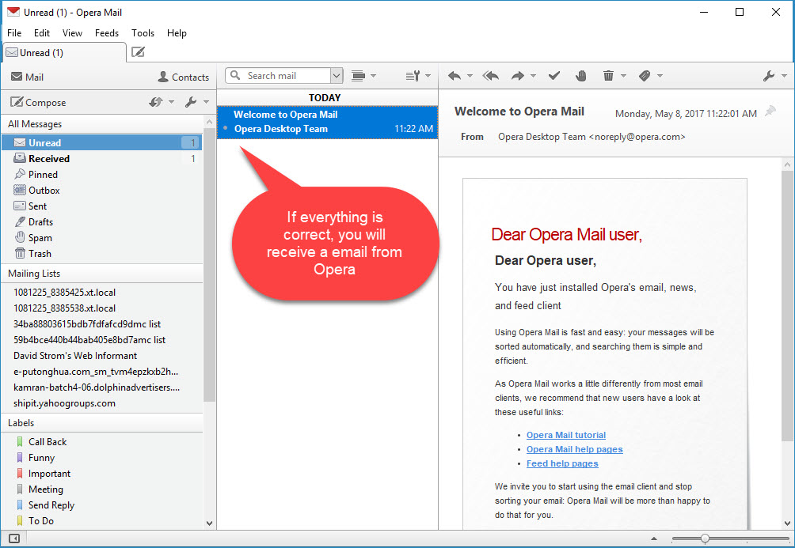Open the new compose message tab icon

point(138,52)
